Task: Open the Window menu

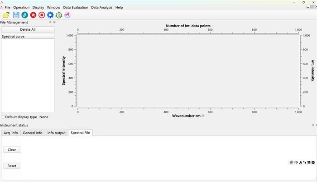Action: coord(53,7)
